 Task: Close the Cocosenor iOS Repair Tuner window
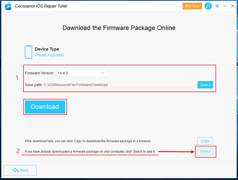233,6
